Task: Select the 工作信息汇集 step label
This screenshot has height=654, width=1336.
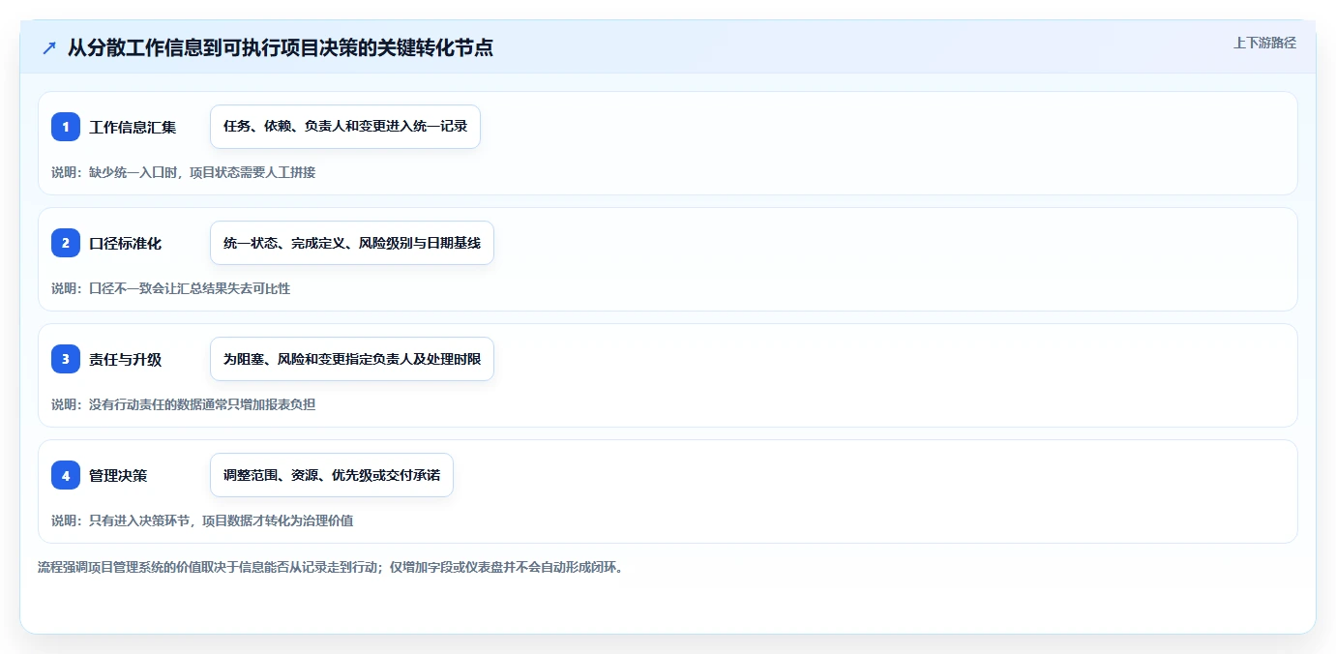Action: point(133,127)
